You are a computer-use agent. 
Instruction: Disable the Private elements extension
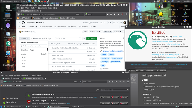(115, 97)
